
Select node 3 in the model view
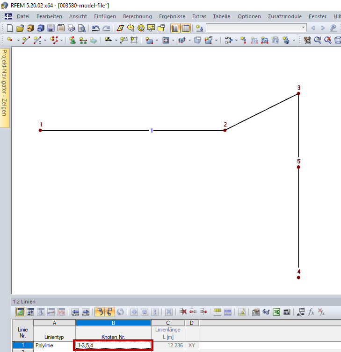coord(298,93)
